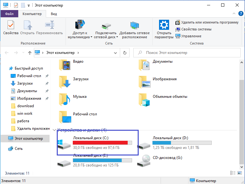Switch to the Вид ribbon tab

point(54,14)
